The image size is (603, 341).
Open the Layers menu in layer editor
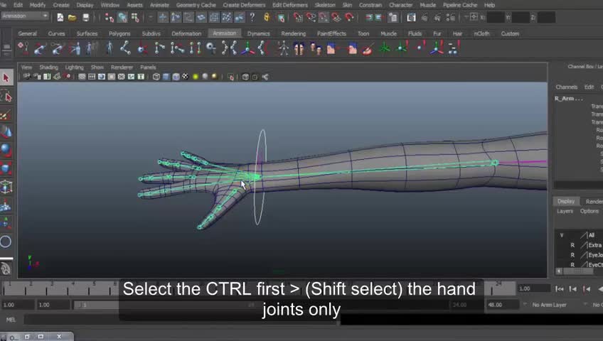(x=565, y=211)
